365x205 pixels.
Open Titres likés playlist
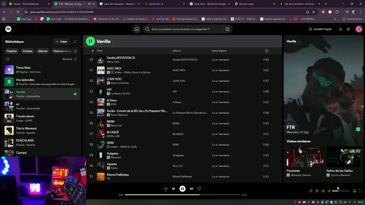41,70
